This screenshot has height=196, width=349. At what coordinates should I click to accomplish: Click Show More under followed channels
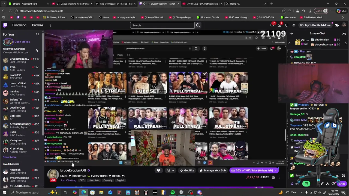pos(10,157)
